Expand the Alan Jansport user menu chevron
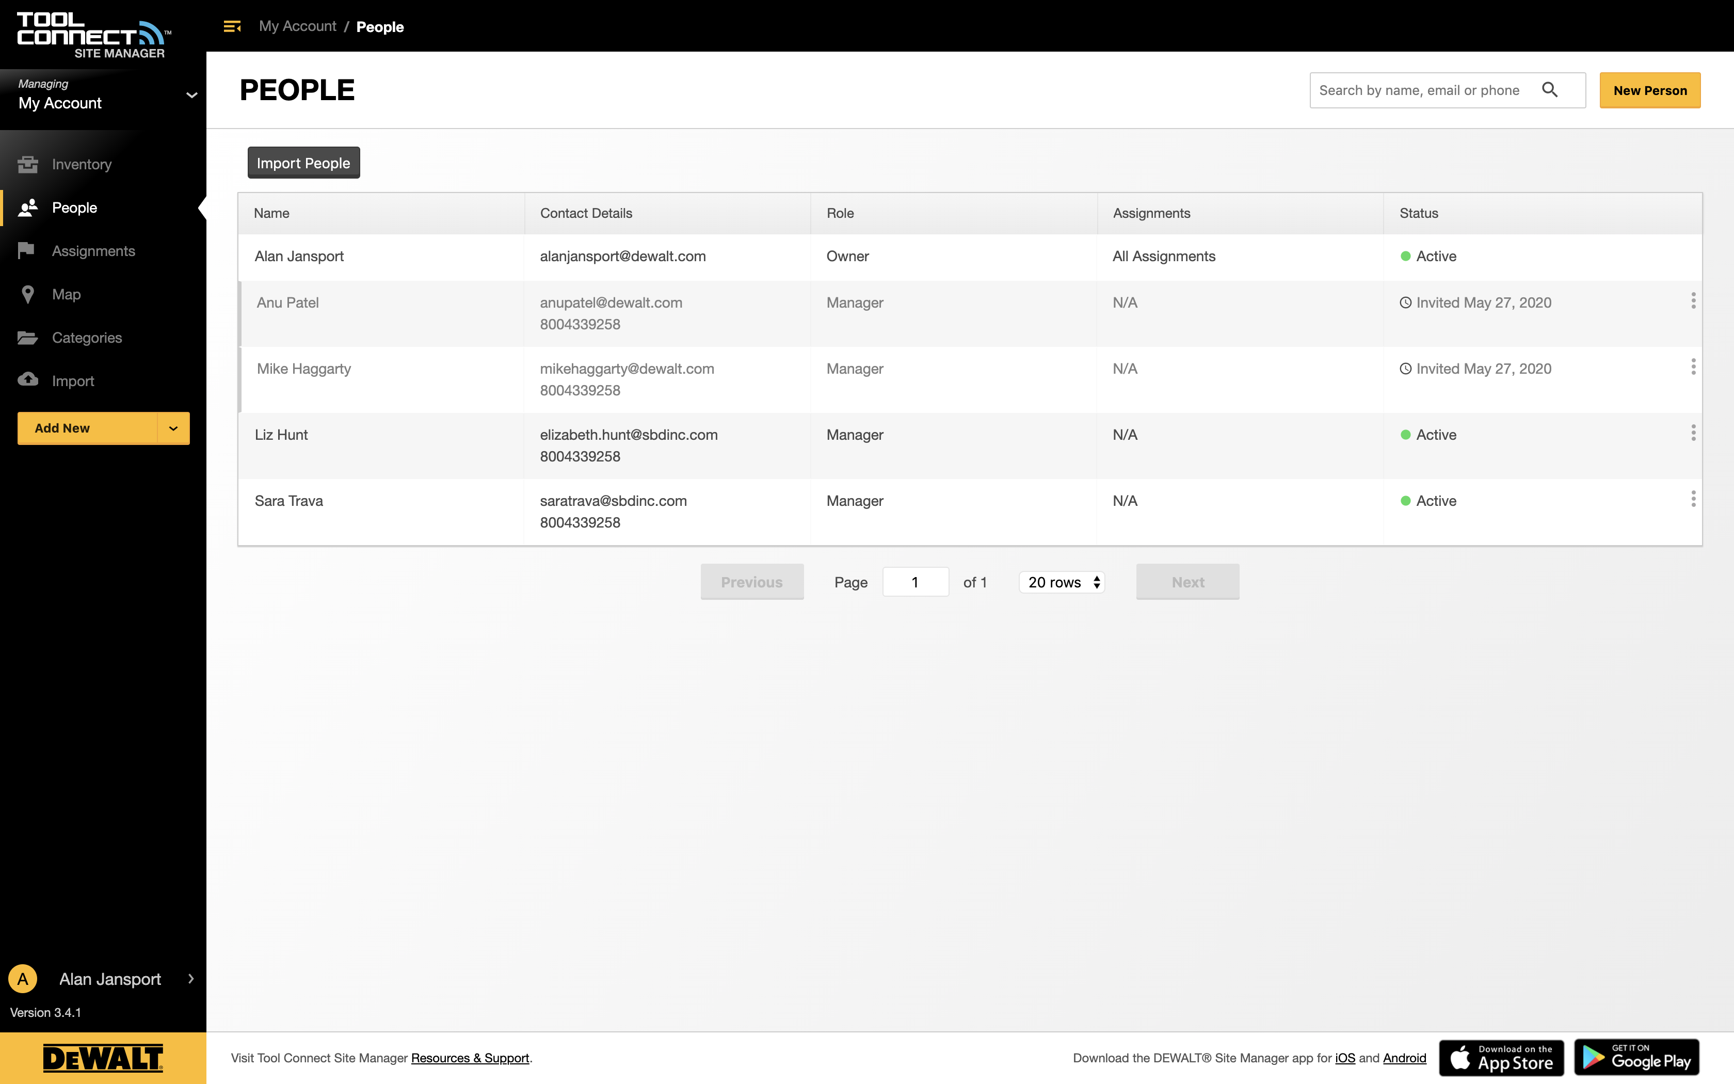 [190, 979]
